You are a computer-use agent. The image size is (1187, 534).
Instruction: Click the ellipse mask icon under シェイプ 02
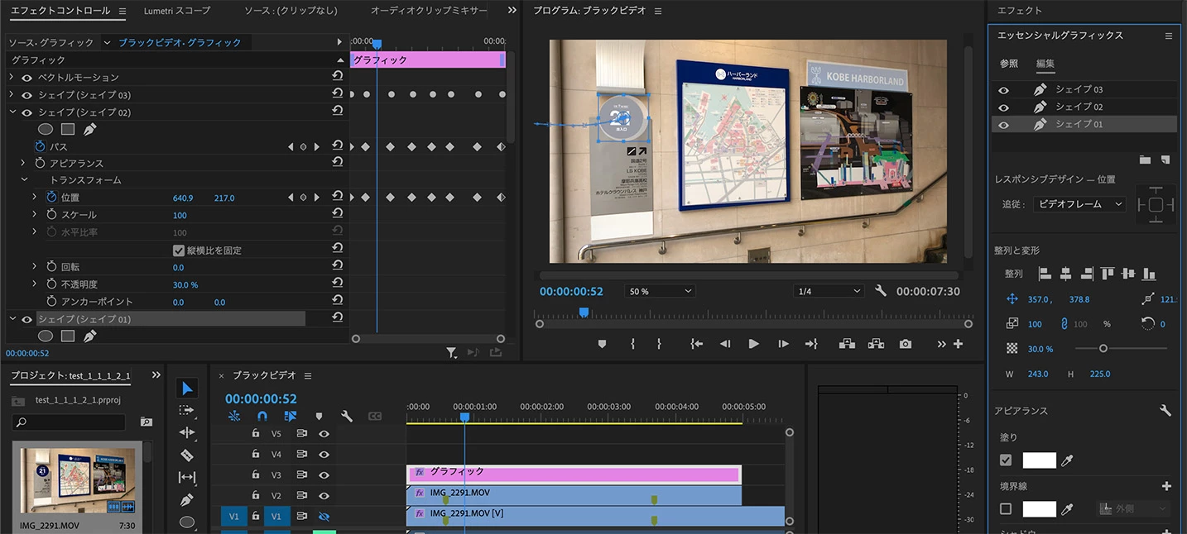pyautogui.click(x=46, y=129)
